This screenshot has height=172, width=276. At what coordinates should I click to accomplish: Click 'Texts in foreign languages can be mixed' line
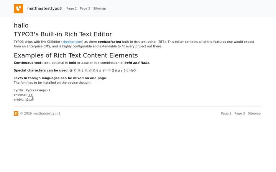[61, 78]
